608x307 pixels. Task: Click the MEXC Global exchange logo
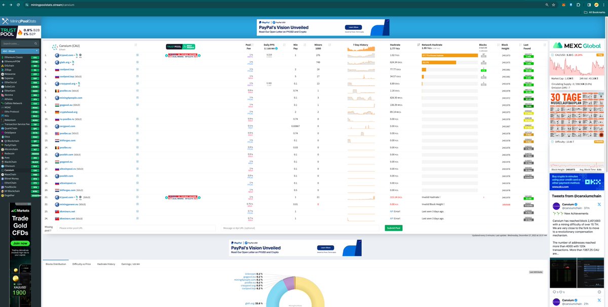[x=577, y=46]
